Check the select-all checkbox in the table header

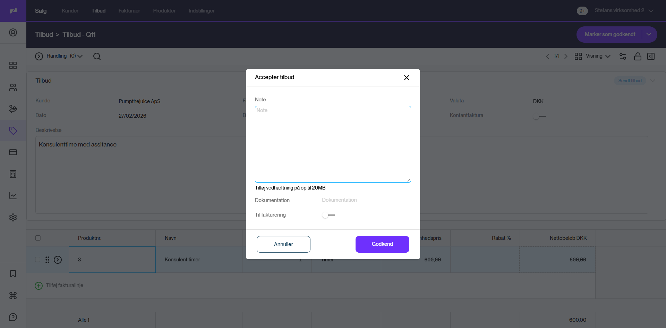tap(38, 238)
